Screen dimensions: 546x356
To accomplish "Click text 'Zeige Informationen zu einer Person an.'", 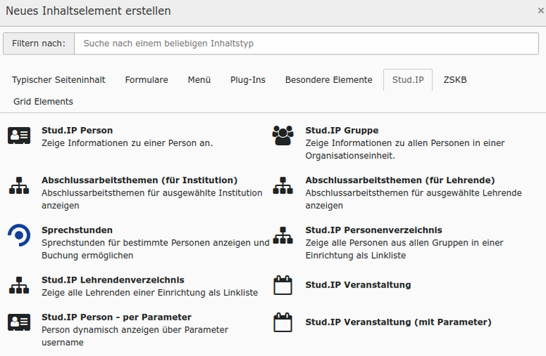I will click(x=127, y=143).
